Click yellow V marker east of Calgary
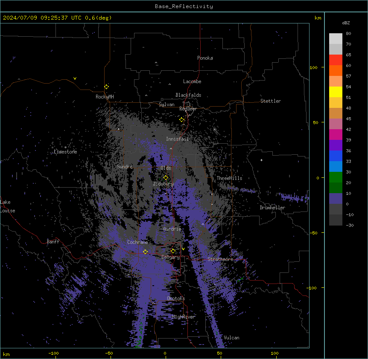 pos(183,249)
